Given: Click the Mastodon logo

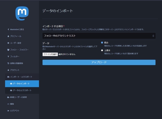Looking at the screenshot, I should coord(22,13).
